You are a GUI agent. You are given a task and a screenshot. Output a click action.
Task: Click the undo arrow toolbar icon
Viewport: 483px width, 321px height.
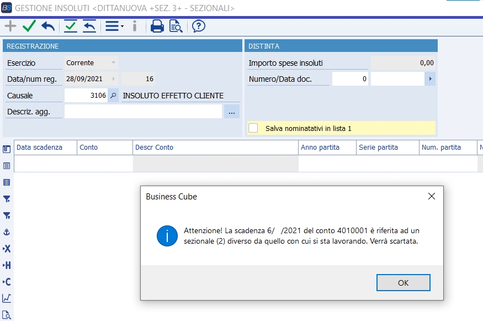pyautogui.click(x=48, y=26)
